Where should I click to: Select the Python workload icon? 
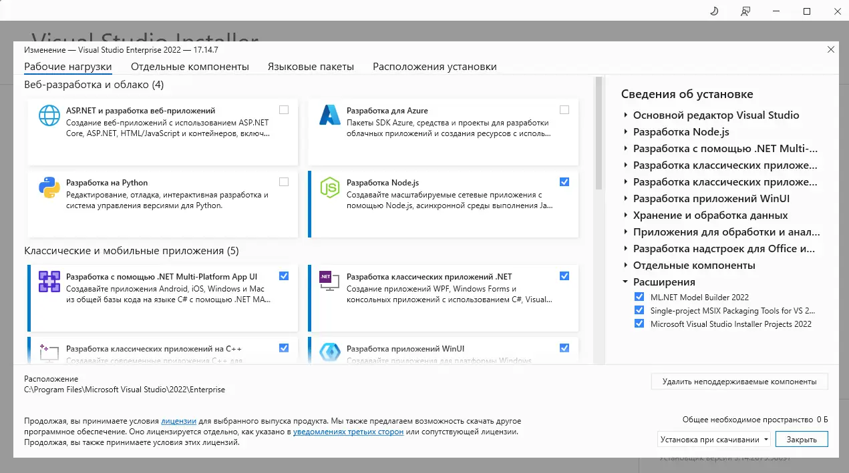tap(48, 187)
